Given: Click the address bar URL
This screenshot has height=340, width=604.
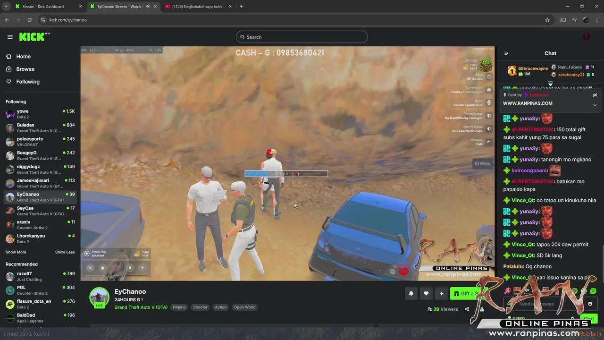Looking at the screenshot, I should coord(68,20).
